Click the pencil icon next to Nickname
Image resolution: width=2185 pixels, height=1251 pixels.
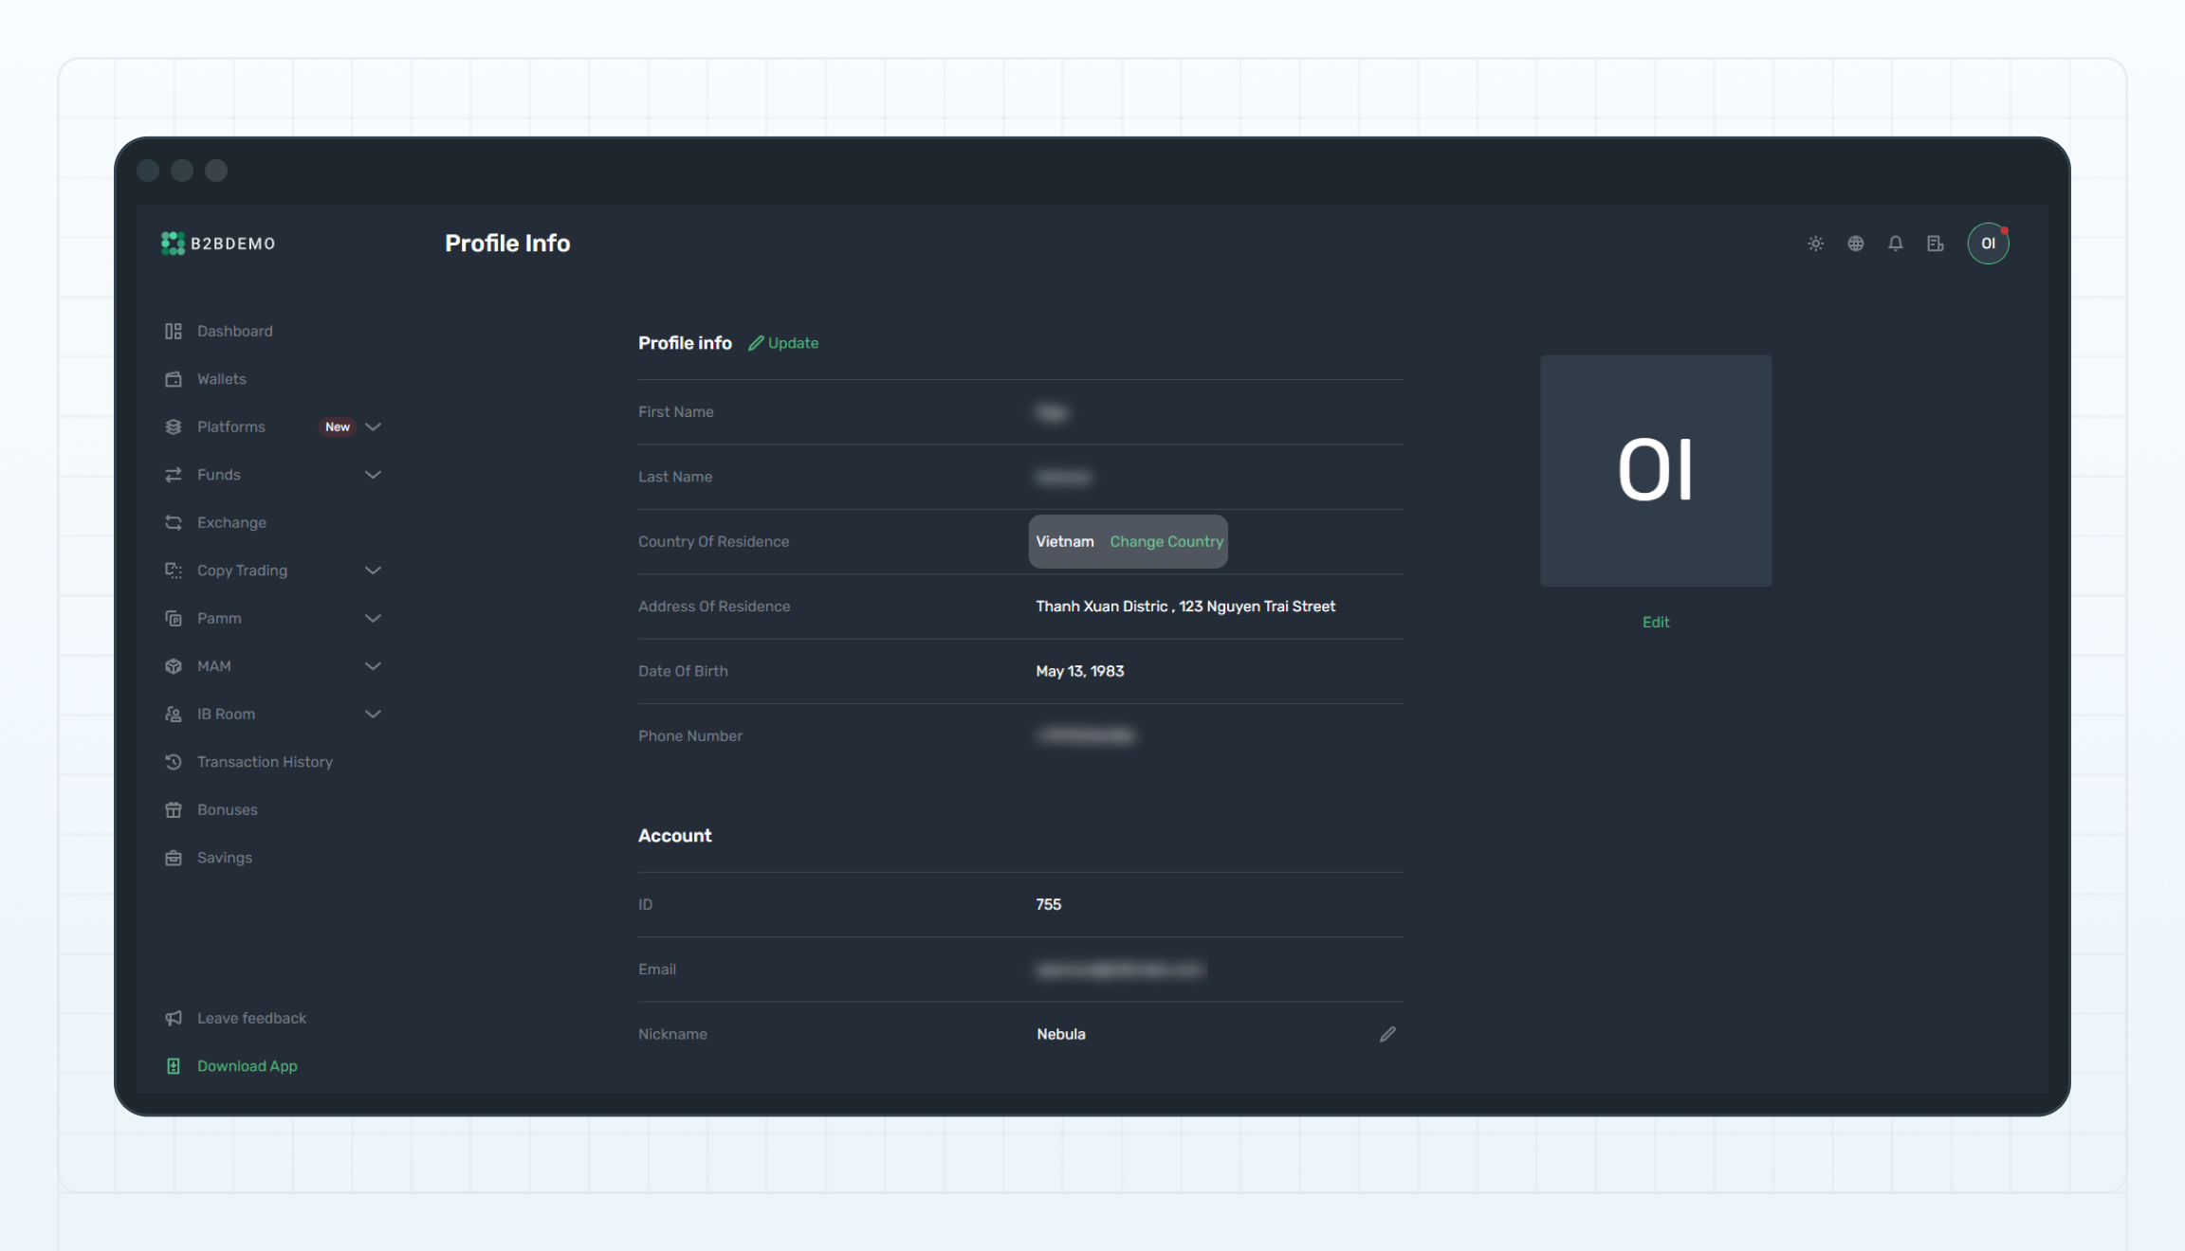(1387, 1034)
